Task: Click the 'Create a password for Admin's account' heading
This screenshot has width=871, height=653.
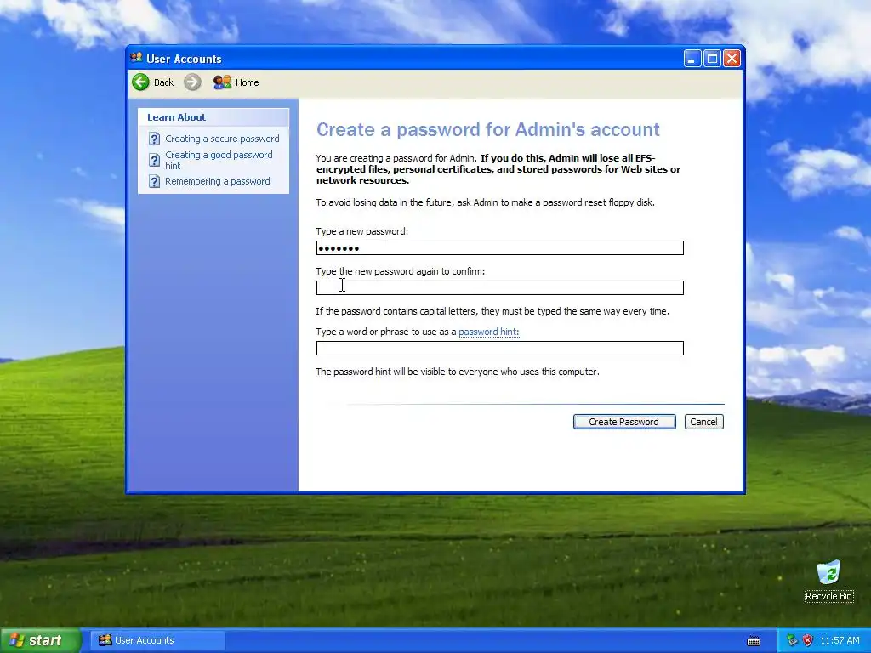Action: coord(487,130)
